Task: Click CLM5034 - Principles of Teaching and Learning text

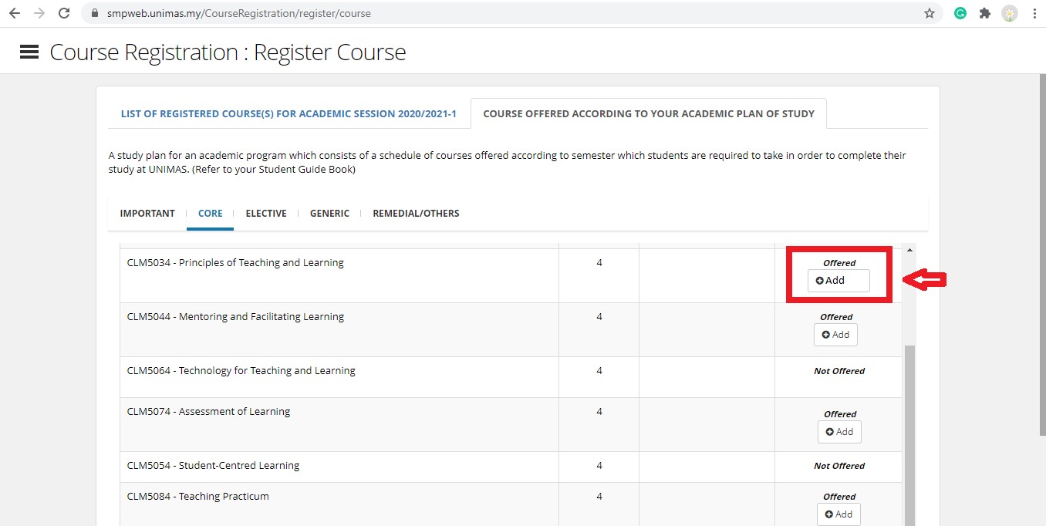Action: click(235, 263)
